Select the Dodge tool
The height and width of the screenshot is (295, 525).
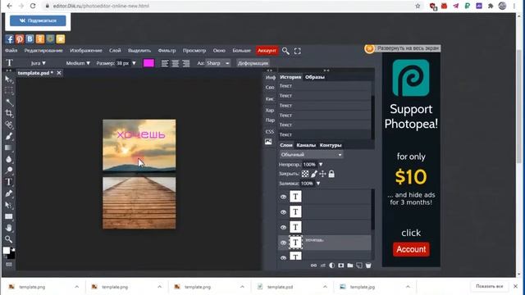pyautogui.click(x=9, y=170)
